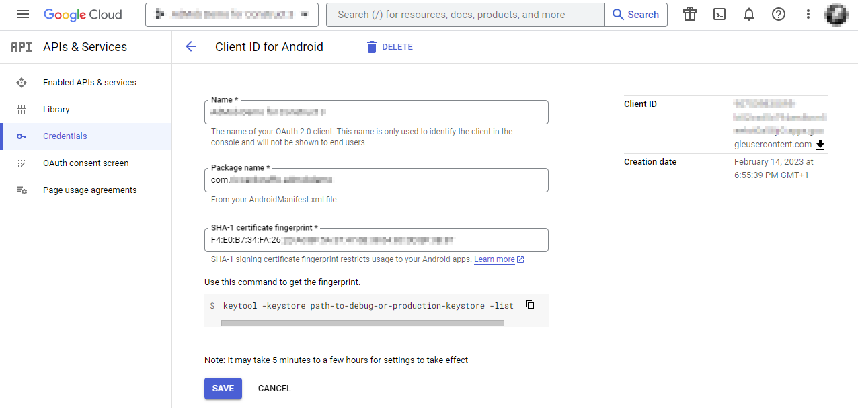Click the OAuth consent screen icon
Screen dimensions: 858x408
pyautogui.click(x=22, y=163)
